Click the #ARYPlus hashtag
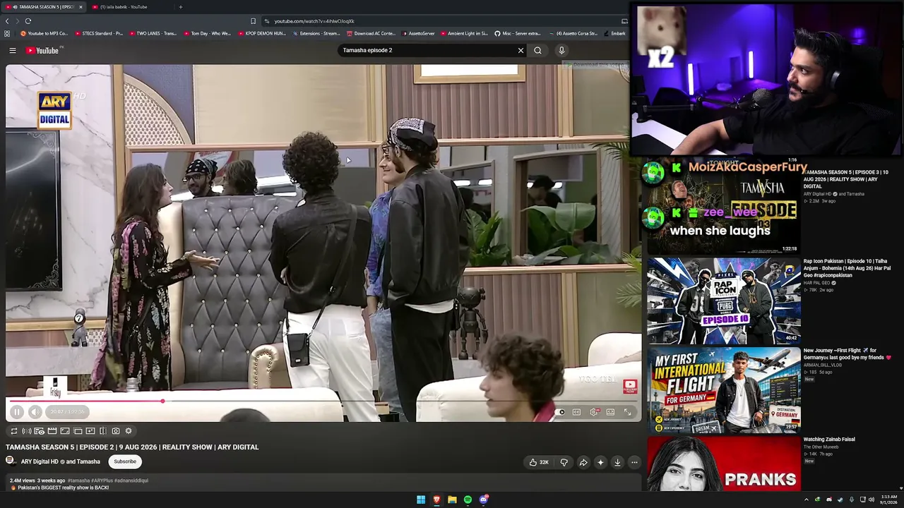Image resolution: width=904 pixels, height=508 pixels. pyautogui.click(x=102, y=480)
